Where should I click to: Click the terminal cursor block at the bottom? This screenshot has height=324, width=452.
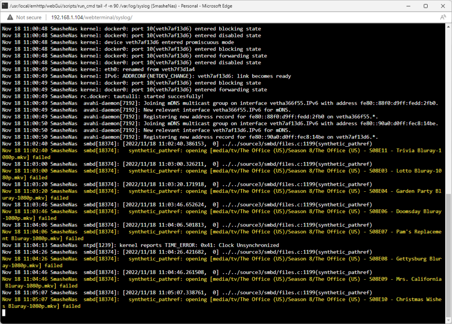pyautogui.click(x=4, y=313)
